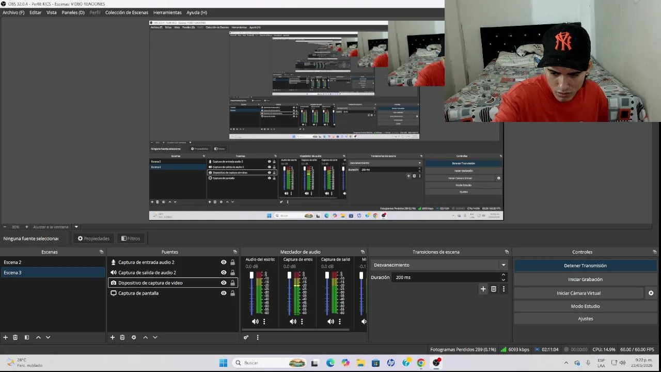Pop out the Escenas dock panel
The width and height of the screenshot is (661, 372).
point(102,252)
